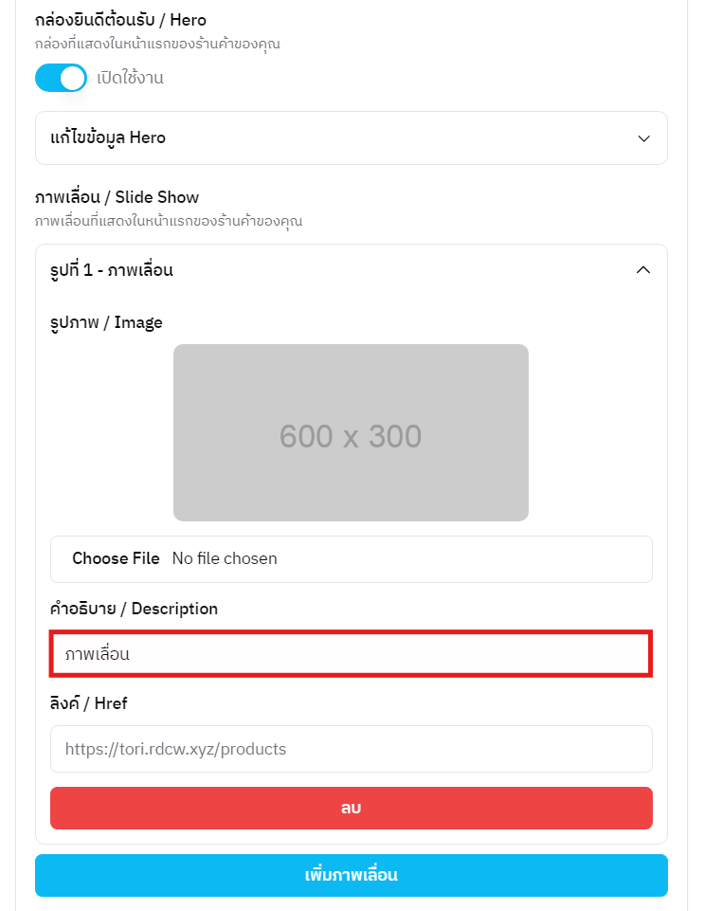Viewport: 704px width, 911px height.
Task: Expand the แก้ไขข้อมูล Hero section
Action: coord(351,137)
